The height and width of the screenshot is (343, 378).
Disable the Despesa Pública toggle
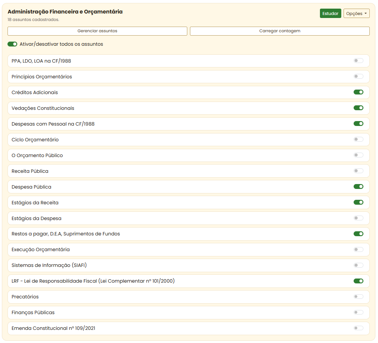click(x=358, y=187)
